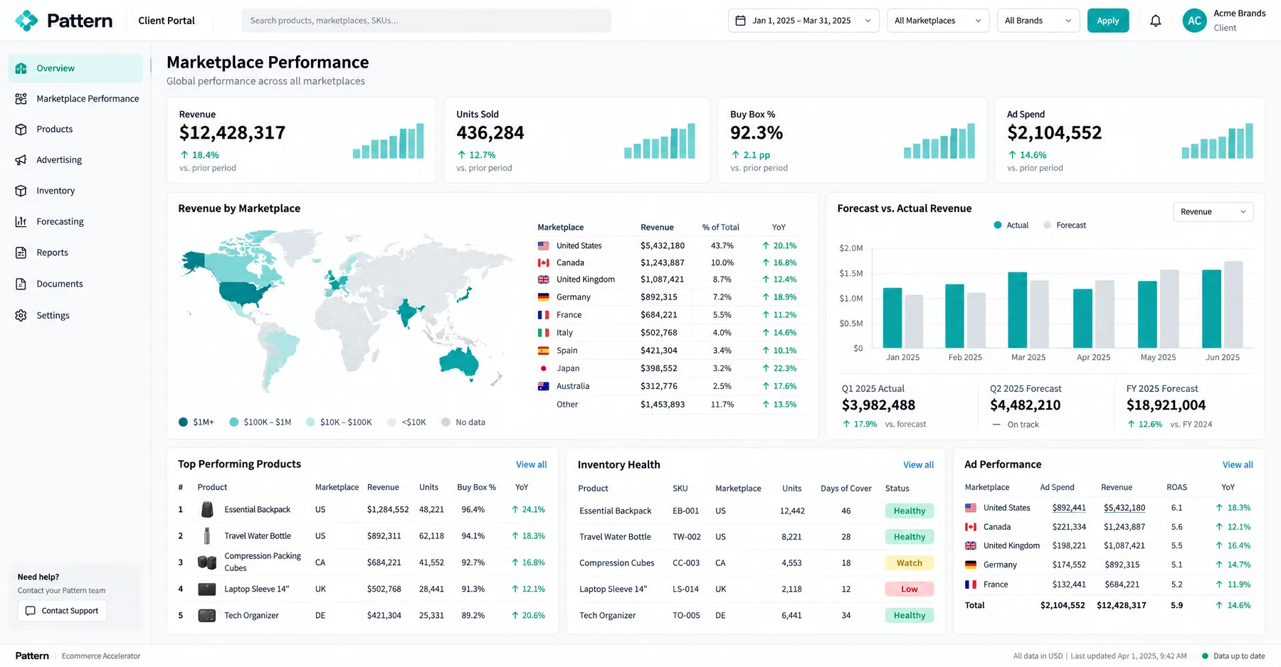Open Reports in sidebar
The width and height of the screenshot is (1281, 667).
(x=75, y=252)
